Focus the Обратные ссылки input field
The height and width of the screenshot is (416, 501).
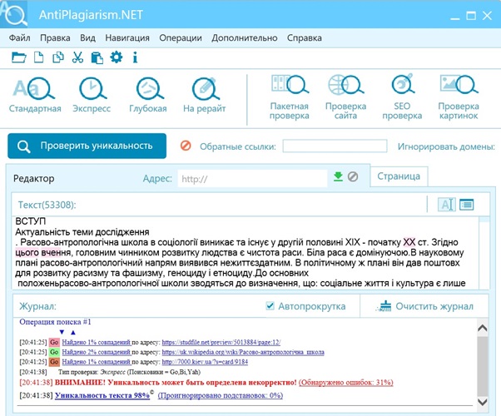tap(335, 146)
